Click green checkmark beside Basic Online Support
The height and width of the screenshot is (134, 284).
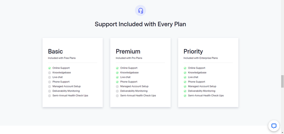49,68
